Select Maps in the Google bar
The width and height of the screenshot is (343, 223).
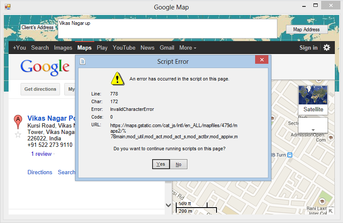tap(84, 48)
